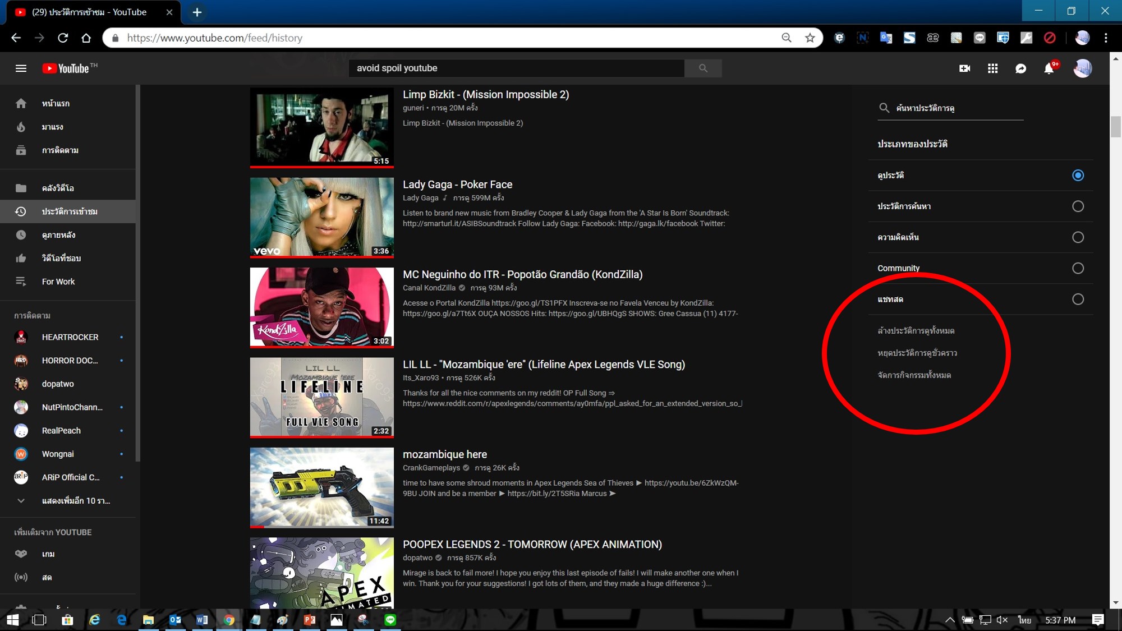
Task: Open the YouTube apps grid
Action: click(992, 68)
